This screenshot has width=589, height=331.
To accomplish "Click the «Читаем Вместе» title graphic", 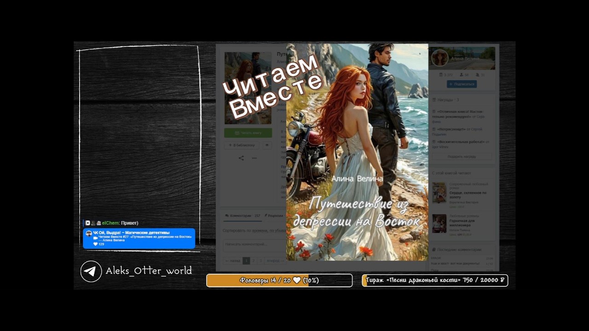I will click(x=272, y=86).
